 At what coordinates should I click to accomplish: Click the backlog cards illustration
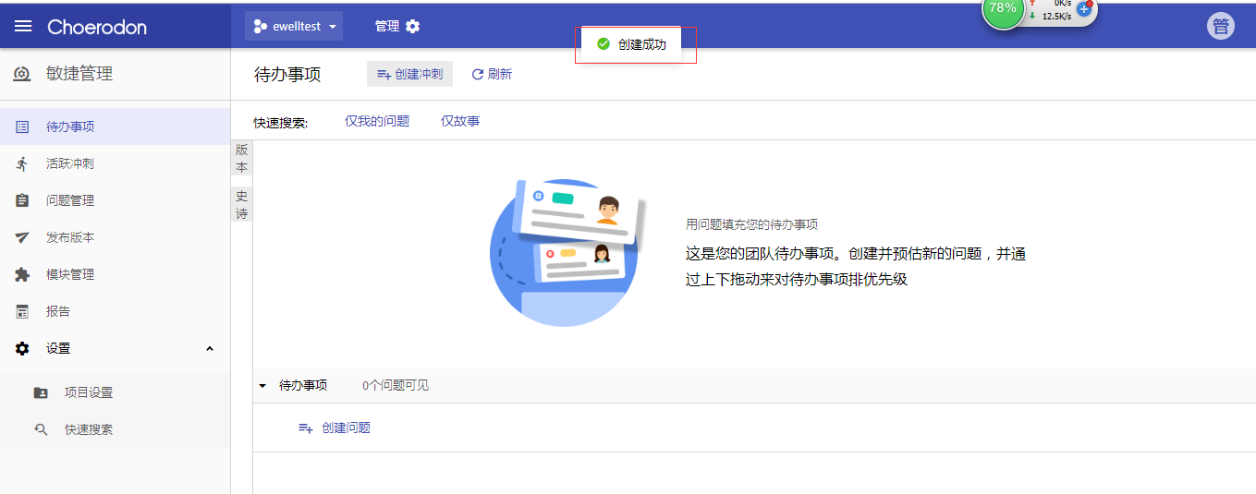(566, 252)
